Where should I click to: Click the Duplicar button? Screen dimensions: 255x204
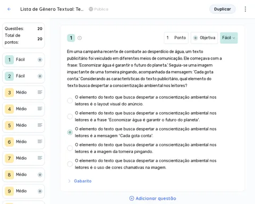(223, 9)
